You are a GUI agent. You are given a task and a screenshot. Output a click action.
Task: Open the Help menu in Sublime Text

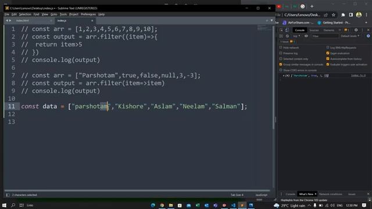pyautogui.click(x=101, y=15)
